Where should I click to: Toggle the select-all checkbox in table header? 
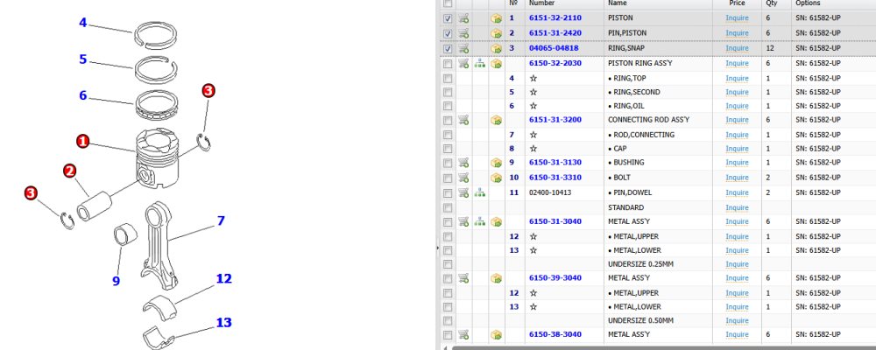point(448,3)
